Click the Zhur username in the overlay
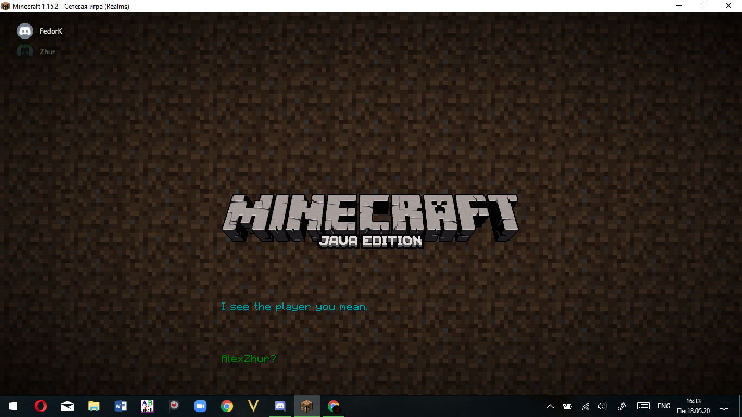The width and height of the screenshot is (742, 417). pyautogui.click(x=47, y=52)
